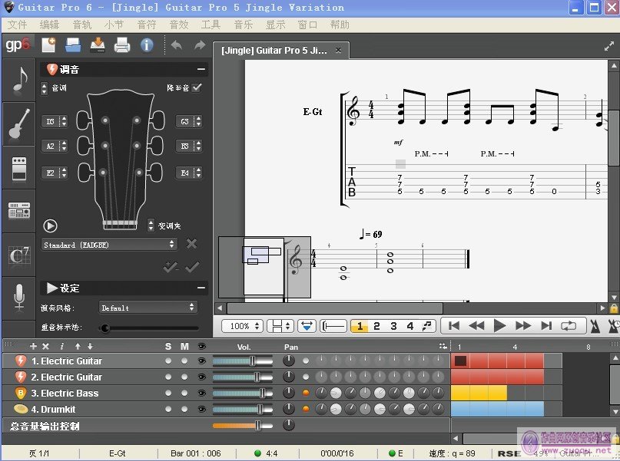Delete the selected tuning with X
The width and height of the screenshot is (620, 461).
192,243
